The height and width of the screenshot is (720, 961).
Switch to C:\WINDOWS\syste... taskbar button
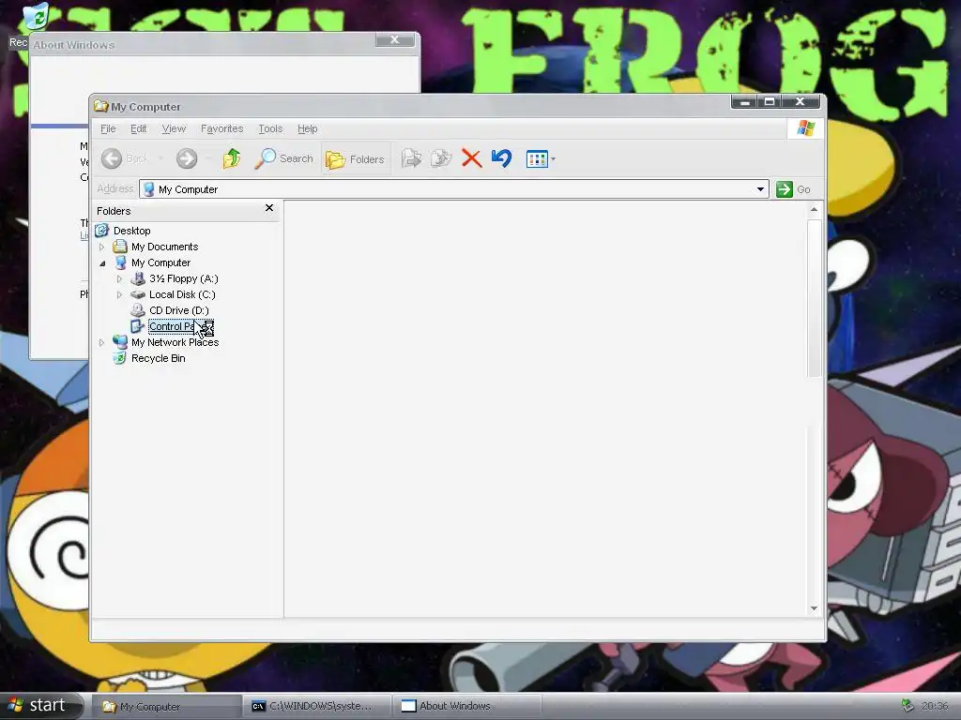pos(317,706)
